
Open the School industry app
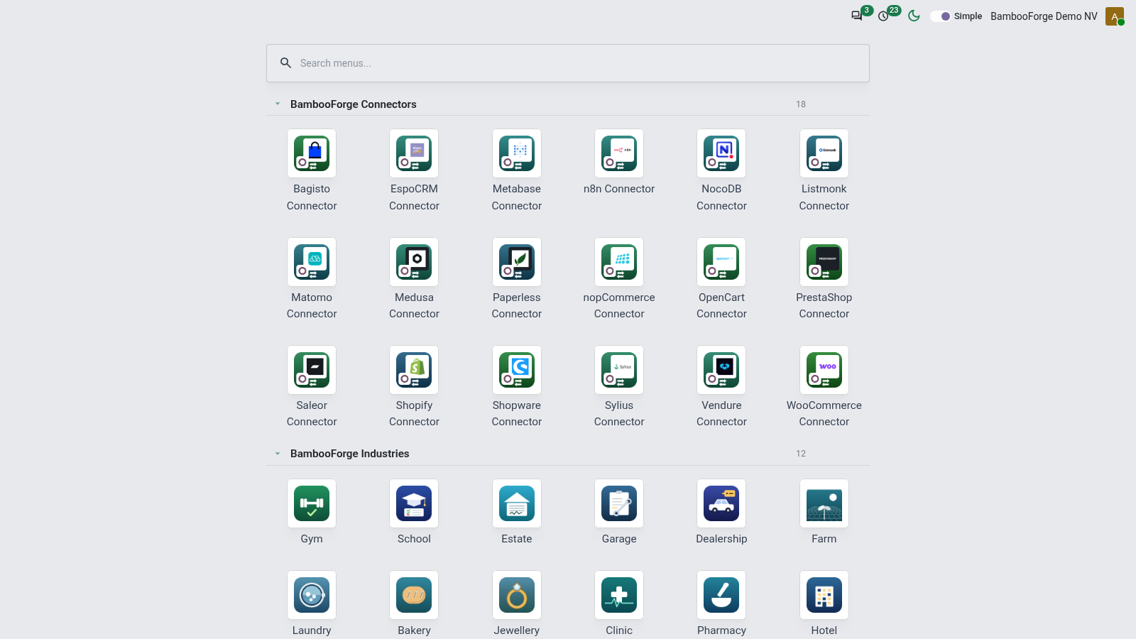pos(414,503)
